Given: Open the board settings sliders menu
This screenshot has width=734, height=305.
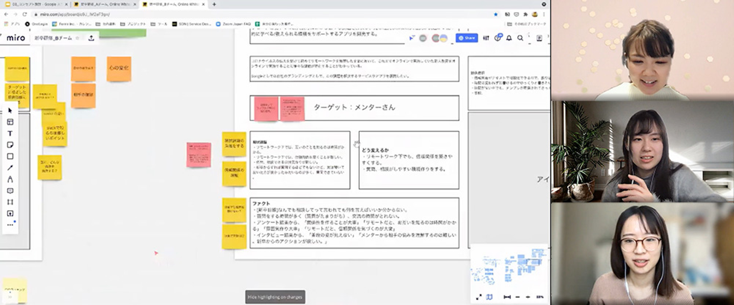Looking at the screenshot, I should tap(486, 38).
